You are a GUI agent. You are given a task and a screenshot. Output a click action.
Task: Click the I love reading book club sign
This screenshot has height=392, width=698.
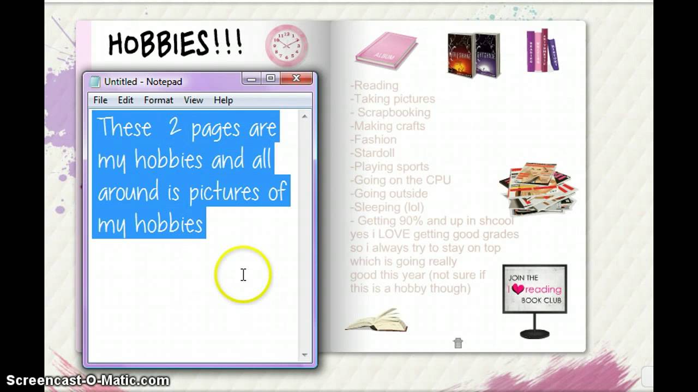click(534, 302)
